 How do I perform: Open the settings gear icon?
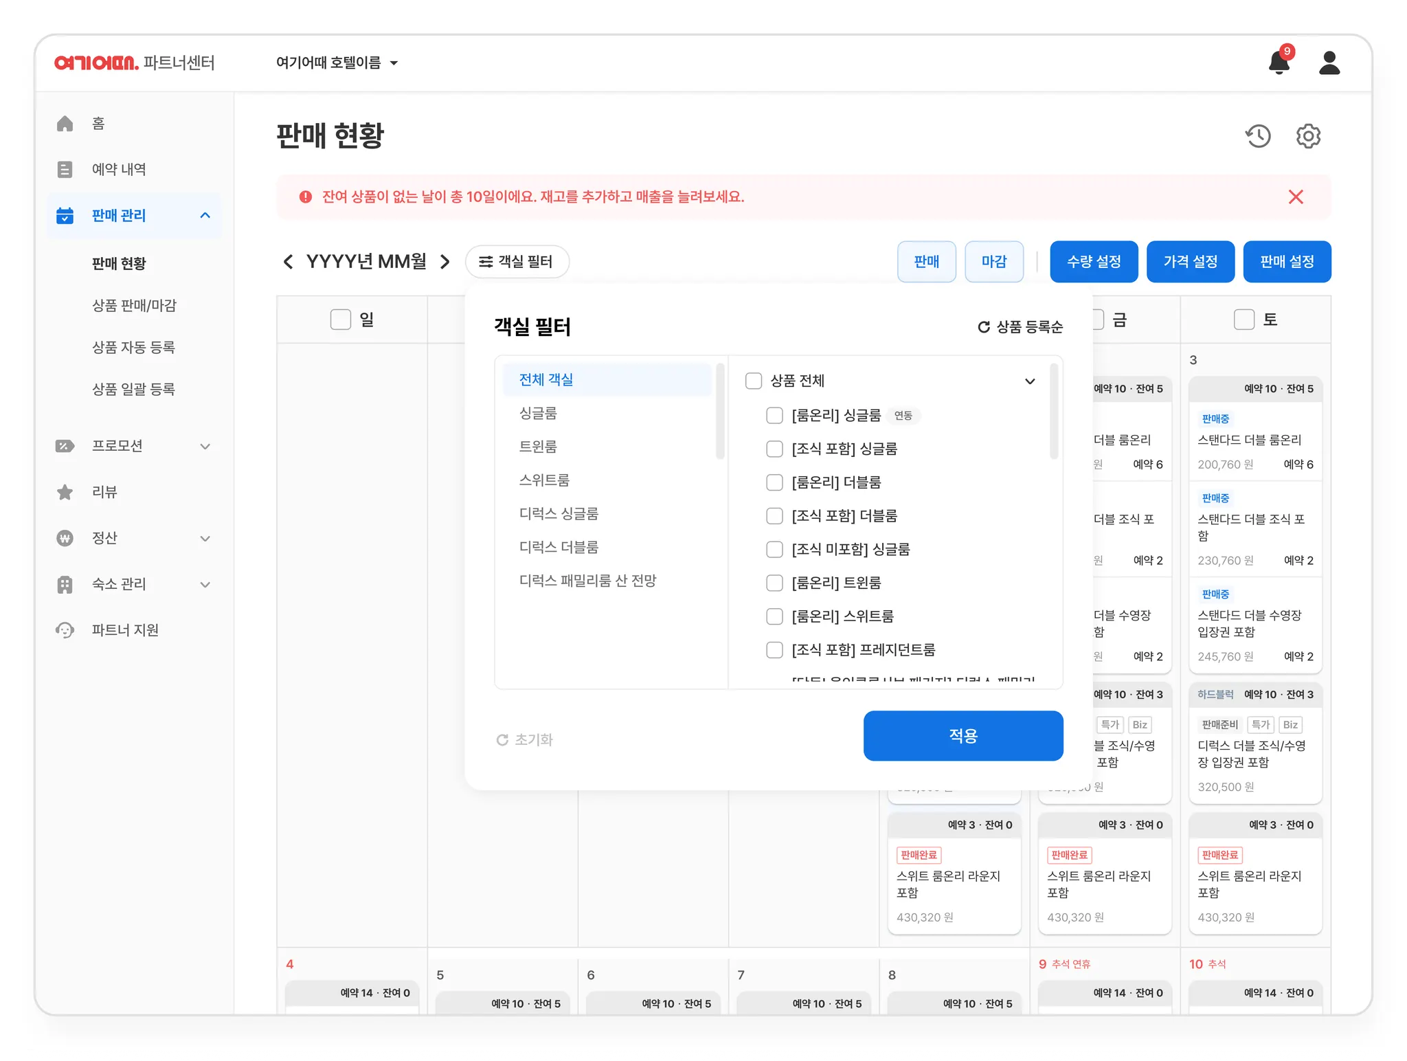click(1308, 136)
